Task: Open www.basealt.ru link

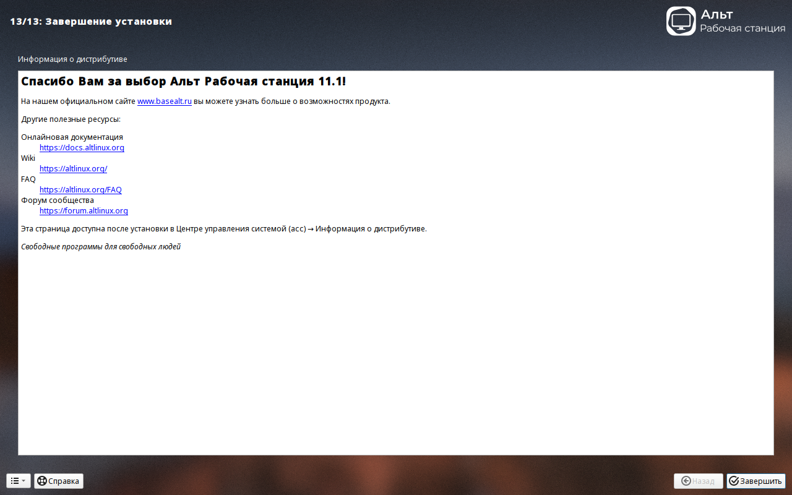Action: 164,100
